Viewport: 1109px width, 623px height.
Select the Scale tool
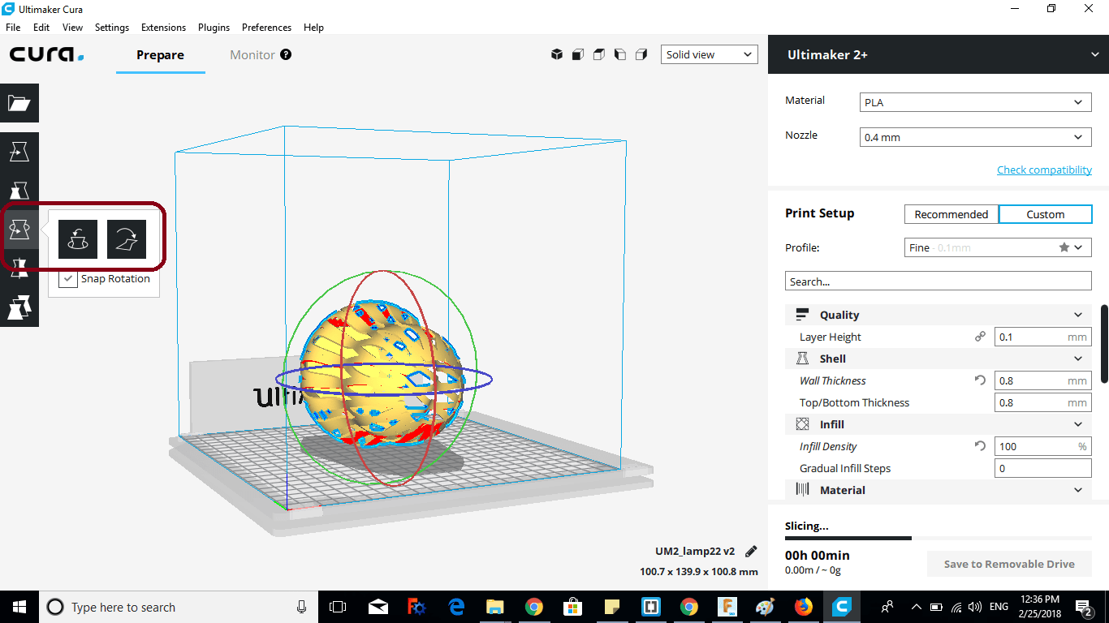coord(19,191)
